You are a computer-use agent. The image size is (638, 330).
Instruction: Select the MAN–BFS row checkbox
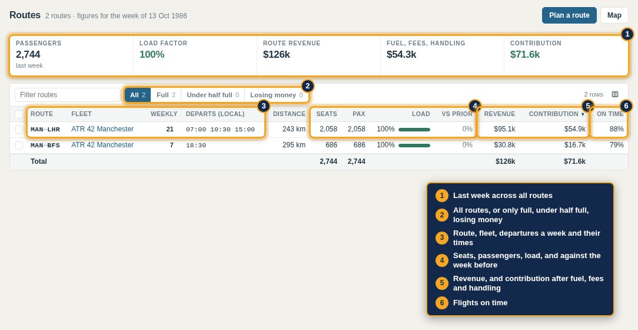click(x=19, y=146)
